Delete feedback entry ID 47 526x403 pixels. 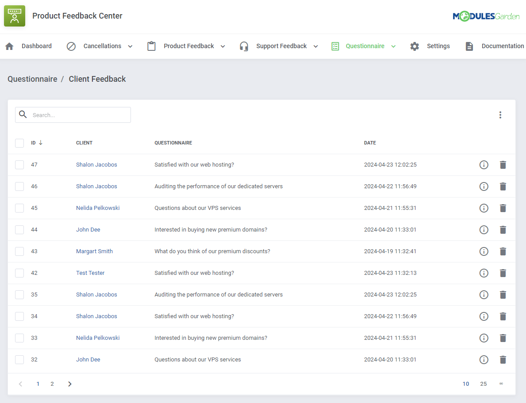click(503, 165)
